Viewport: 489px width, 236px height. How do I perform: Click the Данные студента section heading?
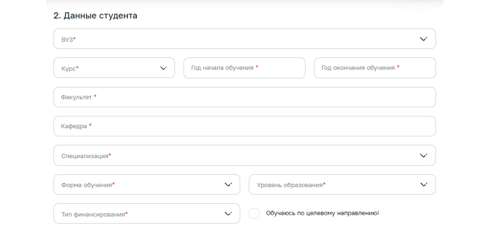coord(96,16)
